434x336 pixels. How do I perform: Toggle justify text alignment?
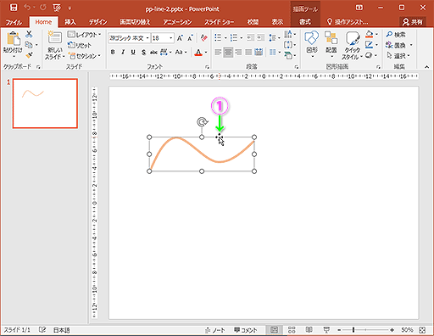click(x=248, y=53)
